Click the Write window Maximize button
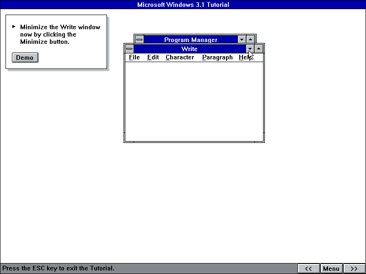 click(x=259, y=49)
